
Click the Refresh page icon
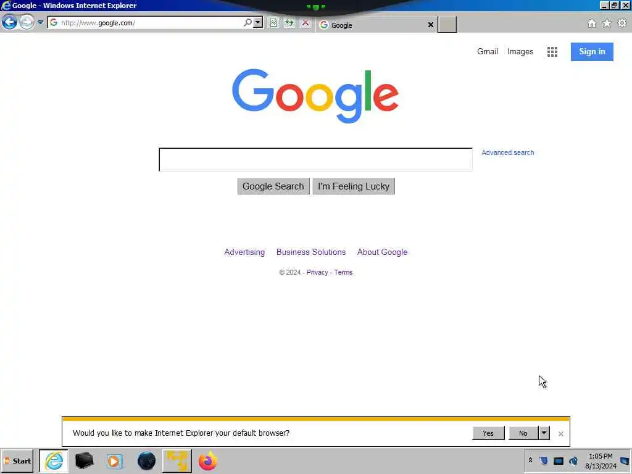289,23
